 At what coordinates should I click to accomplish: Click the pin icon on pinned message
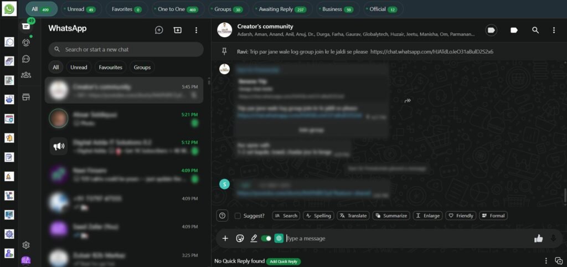coord(224,52)
